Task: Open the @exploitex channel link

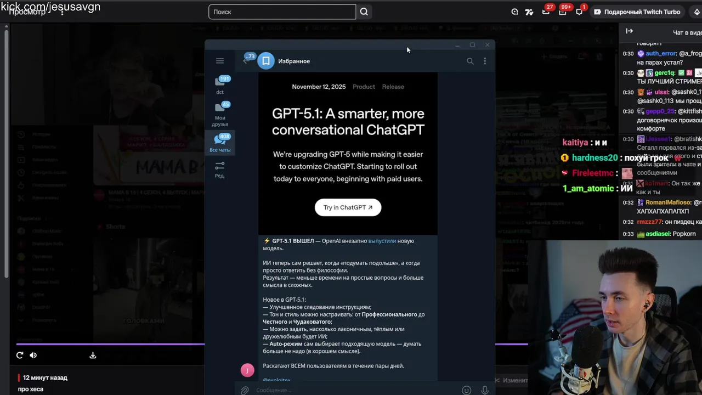Action: 276,380
